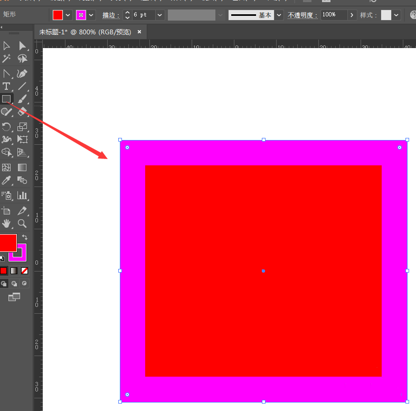Activate the magenta Stroke box in toolbar
The height and width of the screenshot is (411, 416).
click(x=22, y=256)
